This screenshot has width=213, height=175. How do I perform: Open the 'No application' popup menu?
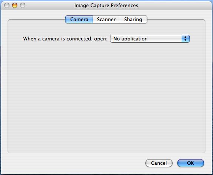click(x=150, y=39)
